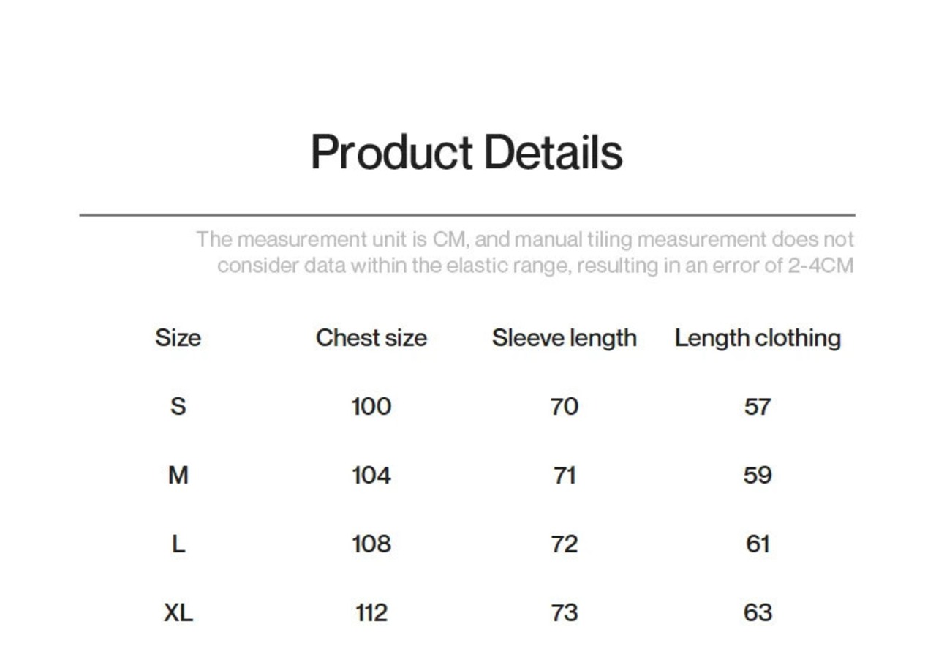
Task: Click sleeve length value 73
Action: coord(564,613)
